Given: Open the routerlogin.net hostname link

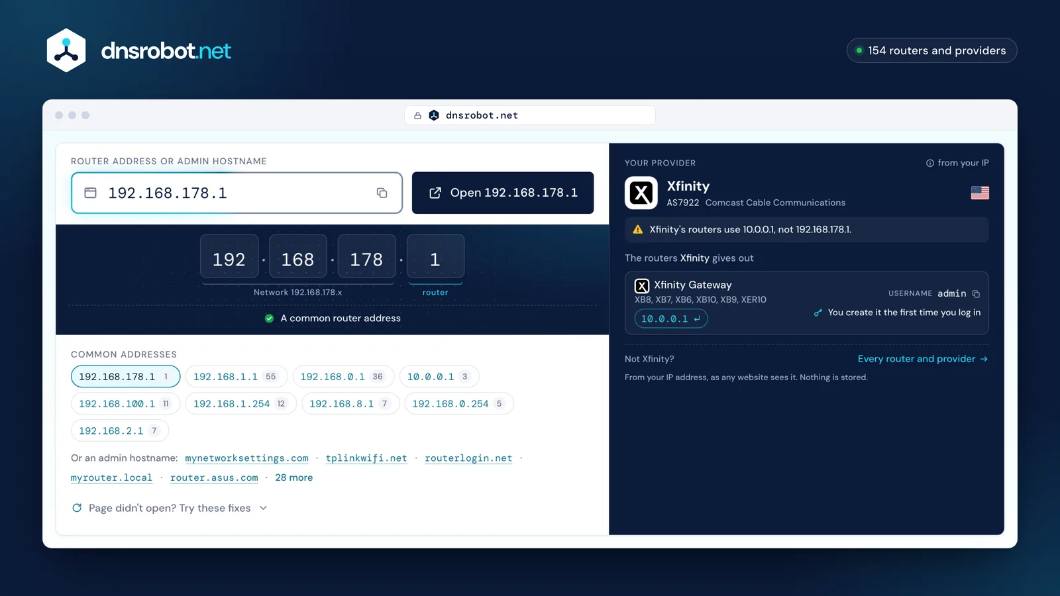Looking at the screenshot, I should pos(468,458).
